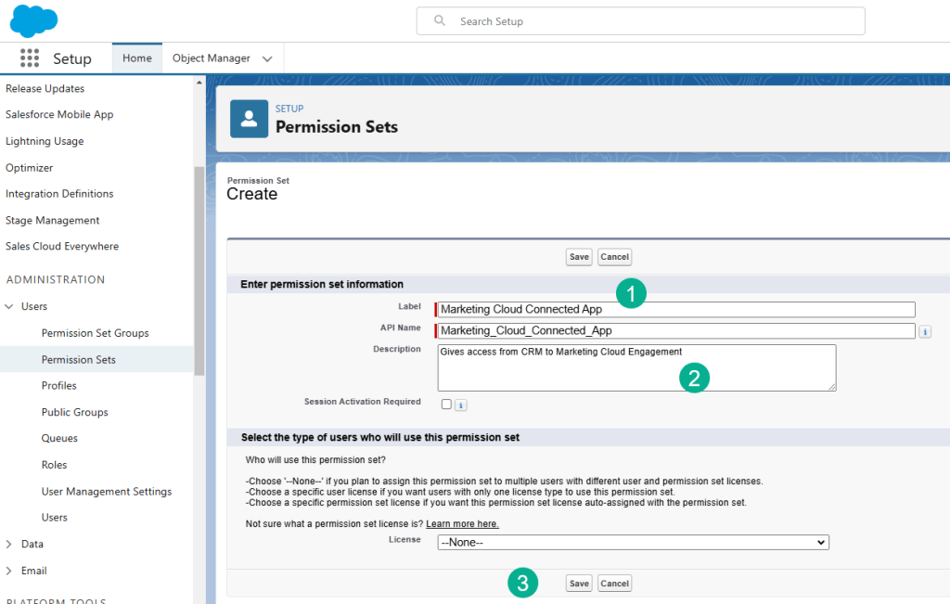Click the sidebar vertical scrollbar
This screenshot has width=950, height=604.
tap(199, 269)
